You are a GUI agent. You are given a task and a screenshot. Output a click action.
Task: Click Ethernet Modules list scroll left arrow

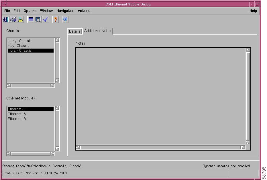pyautogui.click(x=9, y=154)
